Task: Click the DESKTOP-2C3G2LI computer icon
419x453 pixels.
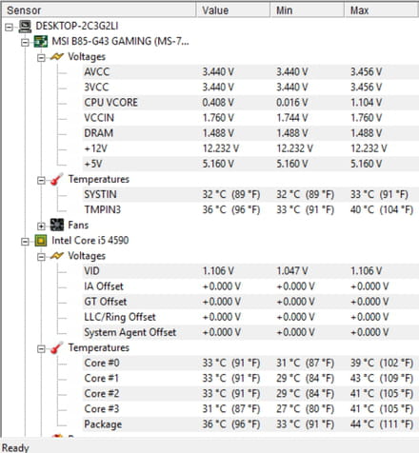Action: (x=25, y=27)
